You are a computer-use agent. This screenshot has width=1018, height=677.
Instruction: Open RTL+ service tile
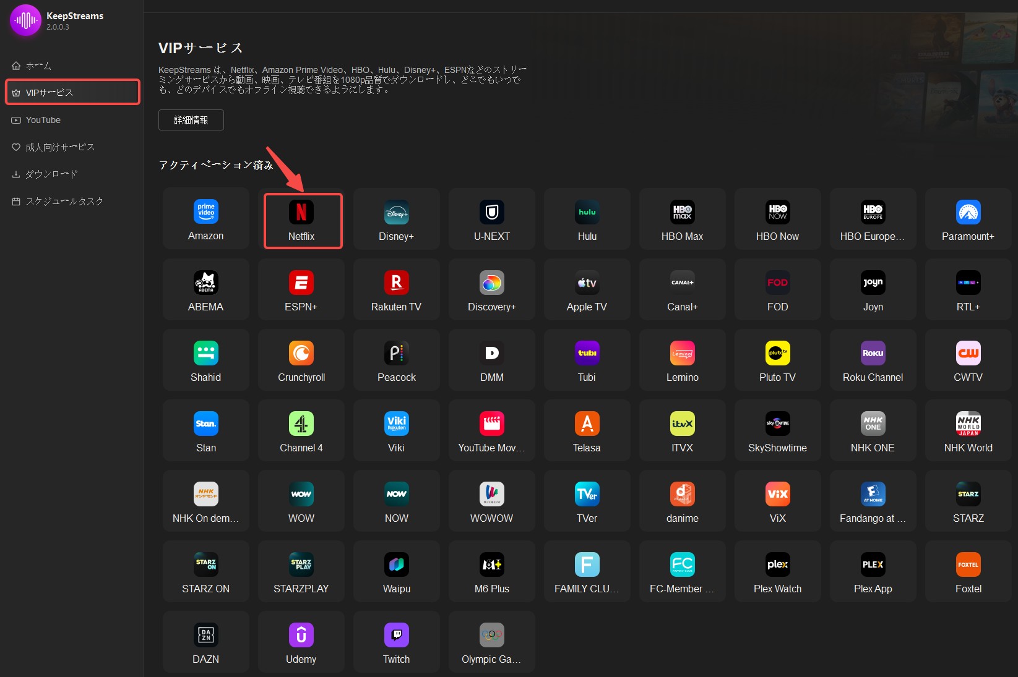968,289
